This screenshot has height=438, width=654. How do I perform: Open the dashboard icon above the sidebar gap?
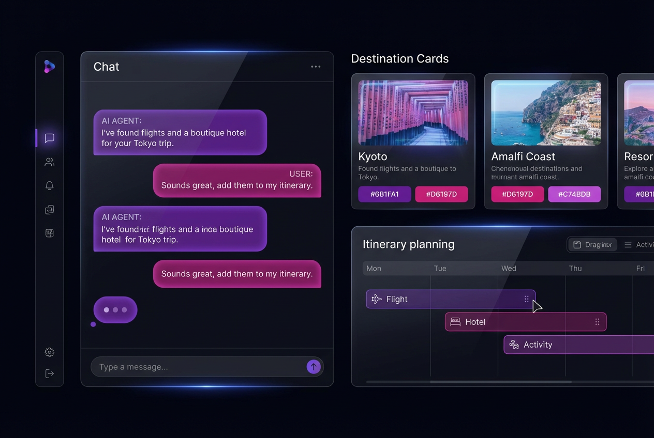50,233
